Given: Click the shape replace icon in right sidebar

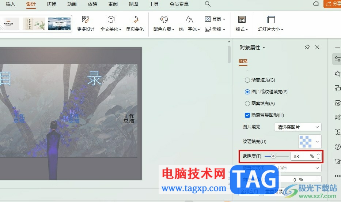Looking at the screenshot, I should pyautogui.click(x=337, y=88).
